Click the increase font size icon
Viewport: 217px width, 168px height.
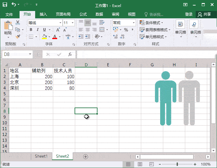click(58, 30)
